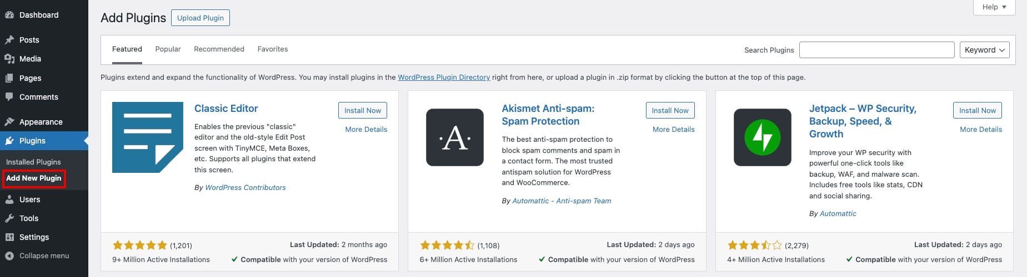Viewport: 1027px width, 277px height.
Task: Collapse the admin sidebar menu
Action: 44,256
